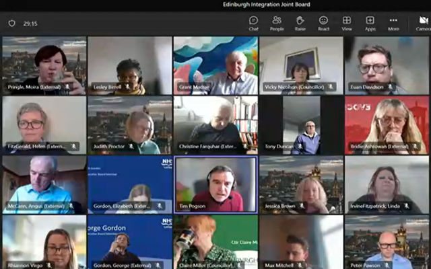This screenshot has height=269, width=431.
Task: Select Jessica Brown video tile
Action: click(x=301, y=185)
